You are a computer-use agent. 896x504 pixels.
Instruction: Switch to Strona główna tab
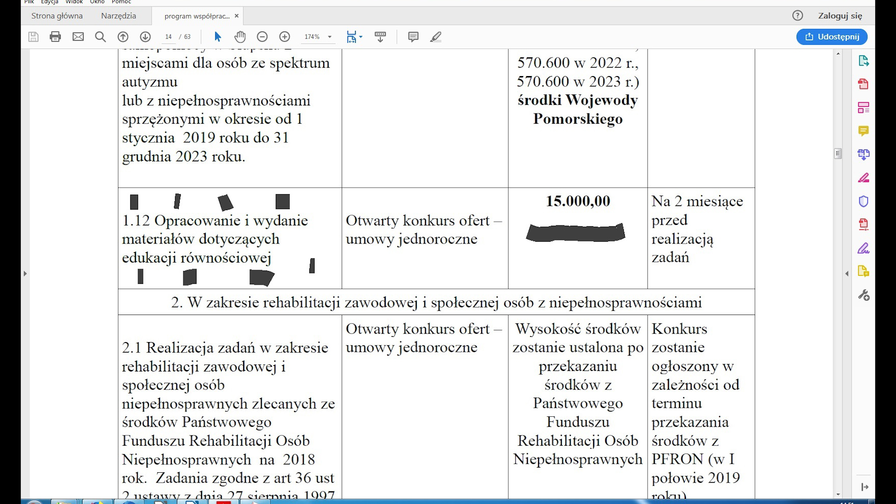tap(57, 16)
